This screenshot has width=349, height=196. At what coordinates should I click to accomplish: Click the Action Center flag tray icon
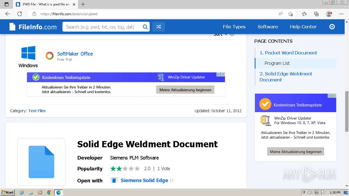point(323,192)
